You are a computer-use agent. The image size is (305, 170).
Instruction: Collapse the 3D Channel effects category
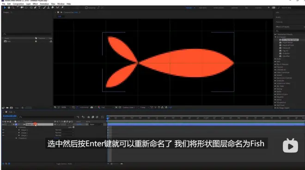275,37
